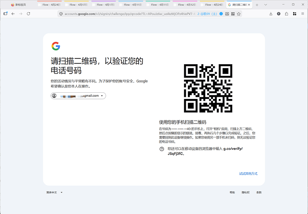Show site security shield info in address bar
The width and height of the screenshot is (308, 214).
click(x=61, y=14)
